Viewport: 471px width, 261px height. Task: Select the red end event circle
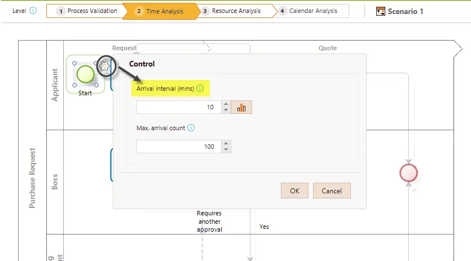[x=408, y=173]
